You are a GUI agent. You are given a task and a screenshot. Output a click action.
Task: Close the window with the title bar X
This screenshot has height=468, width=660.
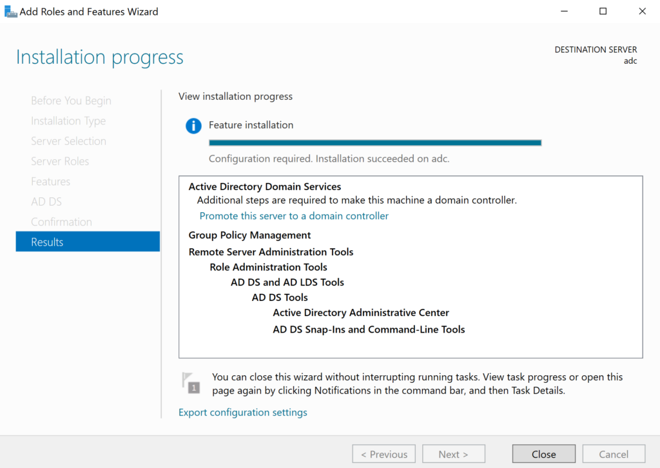pyautogui.click(x=642, y=12)
